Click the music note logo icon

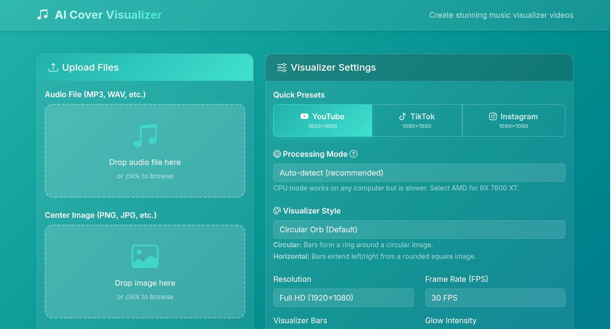[x=42, y=15]
